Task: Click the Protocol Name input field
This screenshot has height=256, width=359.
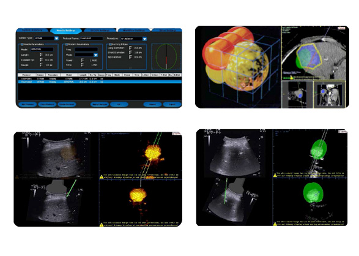Action: click(92, 38)
